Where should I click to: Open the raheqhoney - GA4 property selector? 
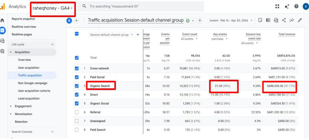coord(53,8)
